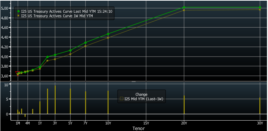This screenshot has height=131, width=268.
Task: Click the green legend circle marker
Action: 18,11
